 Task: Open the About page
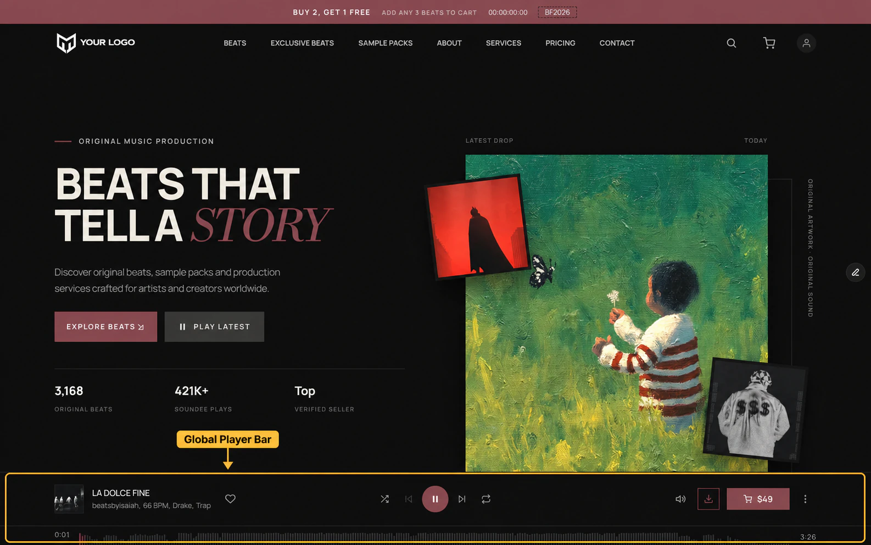(449, 43)
